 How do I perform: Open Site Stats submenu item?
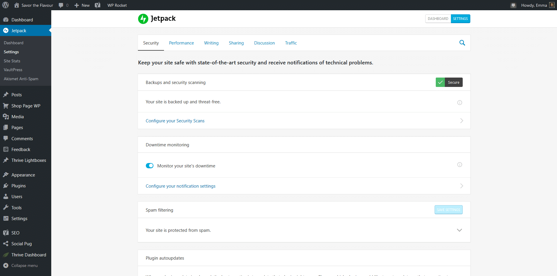coord(12,61)
